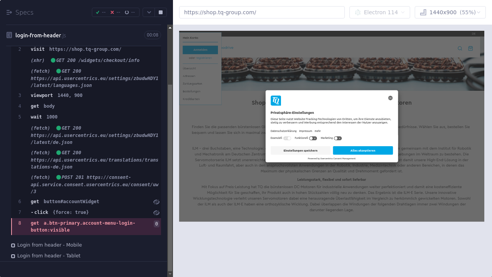Viewport: 492px width, 277px height.
Task: Open the 1440x900 viewport size dropdown
Action: (x=450, y=12)
